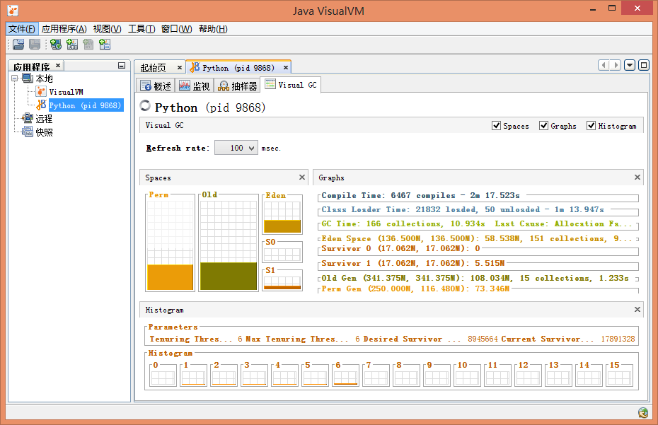Click the VisualVM node icon in tree
Image resolution: width=658 pixels, height=425 pixels.
[x=41, y=92]
